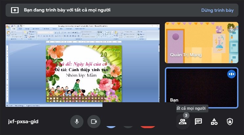Click "Dừng trình bày" to stop presenting
This screenshot has height=135, width=244.
click(x=217, y=10)
